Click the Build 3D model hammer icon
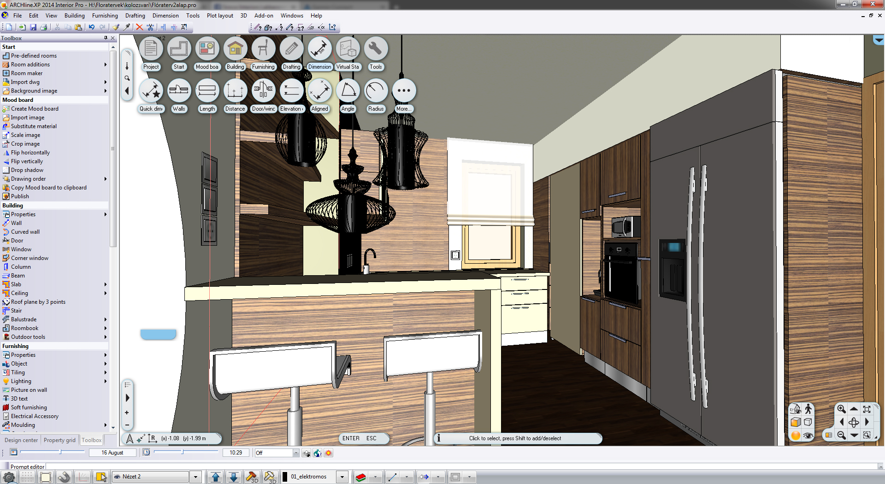Screen dimensions: 885x484 pyautogui.click(x=252, y=477)
